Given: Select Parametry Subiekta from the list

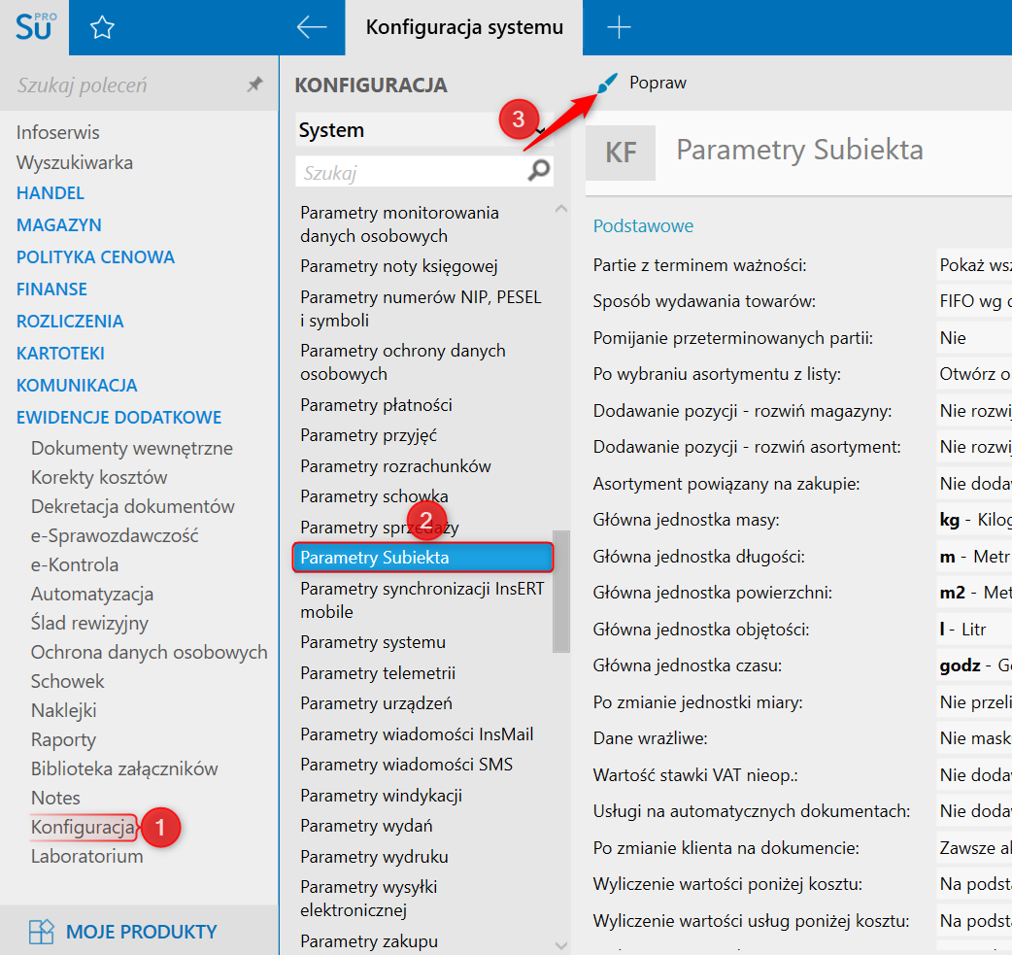Looking at the screenshot, I should click(422, 558).
